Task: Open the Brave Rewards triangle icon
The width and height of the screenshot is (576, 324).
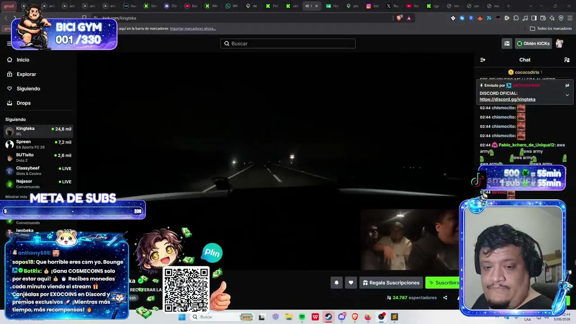Action: pos(409,18)
